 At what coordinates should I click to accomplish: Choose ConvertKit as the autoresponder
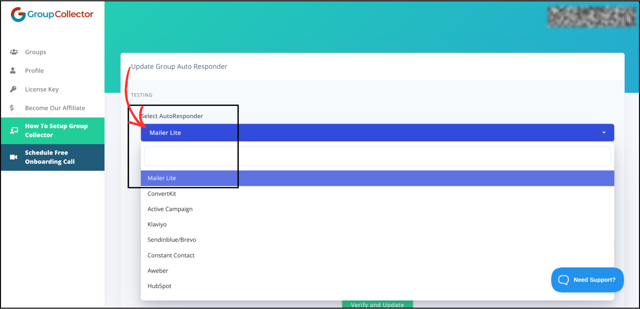[162, 194]
